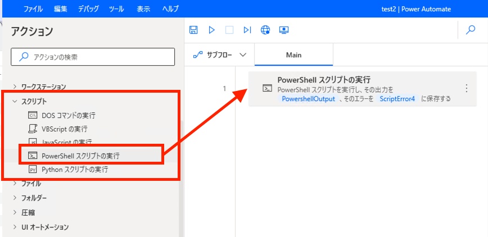
Task: Open the desktop recorder monitor icon
Action: coord(284,30)
